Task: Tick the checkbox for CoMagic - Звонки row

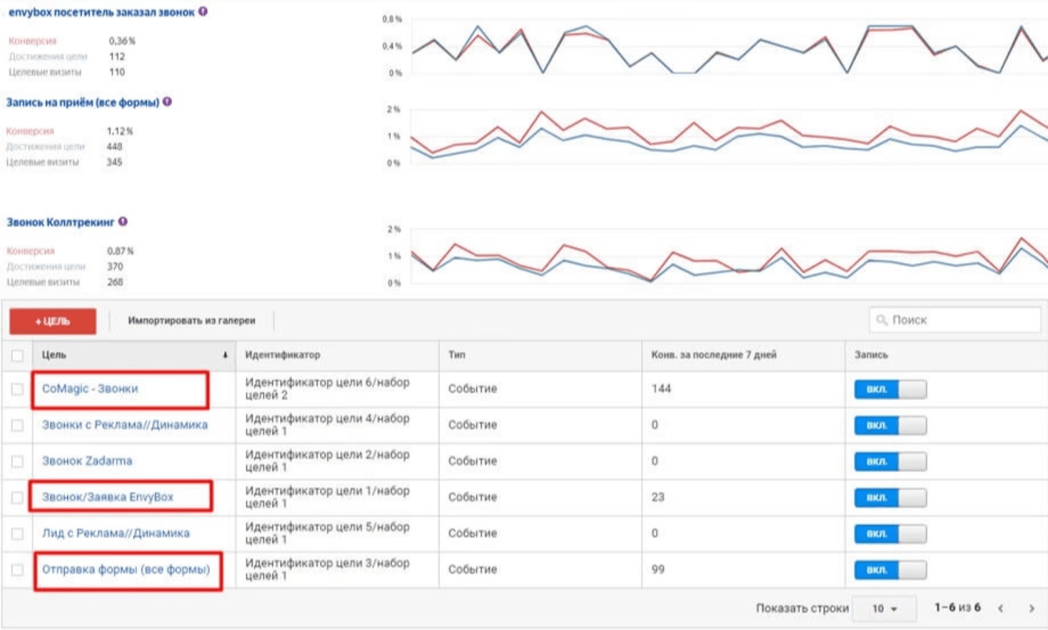Action: pyautogui.click(x=17, y=389)
